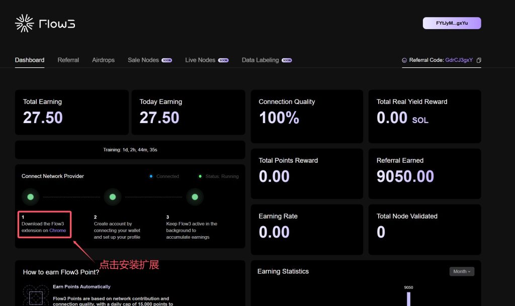Click step 3 'Keep Flow3 active' text
Image resolution: width=515 pixels, height=306 pixels.
(x=192, y=230)
